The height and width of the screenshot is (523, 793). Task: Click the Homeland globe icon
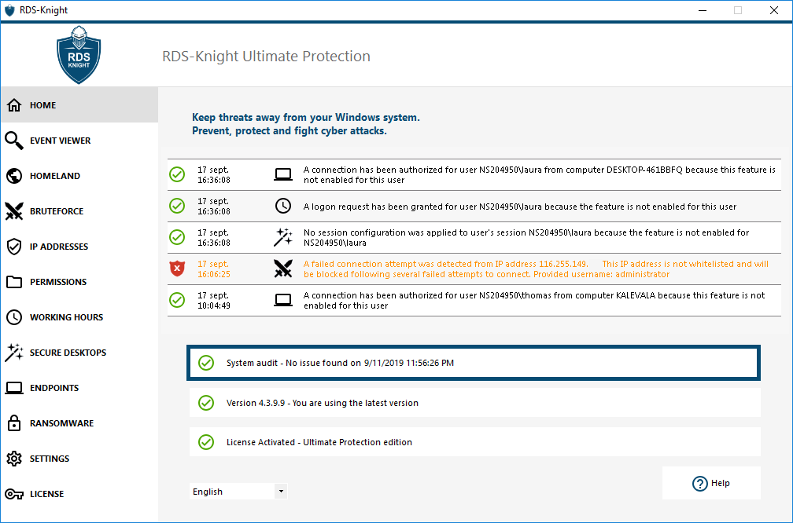(14, 176)
